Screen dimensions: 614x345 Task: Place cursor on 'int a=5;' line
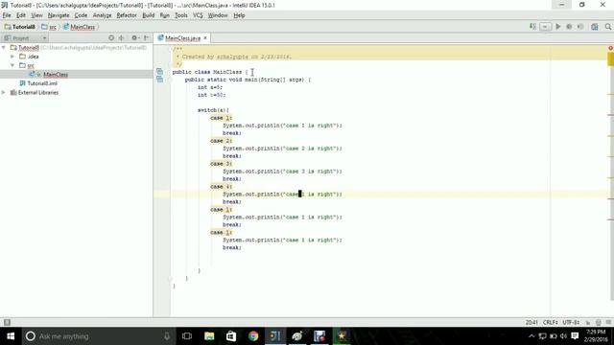[210, 87]
